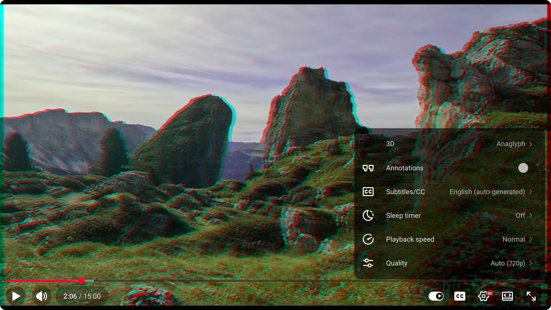
Task: Click the Quality sliders icon
Action: 368,263
